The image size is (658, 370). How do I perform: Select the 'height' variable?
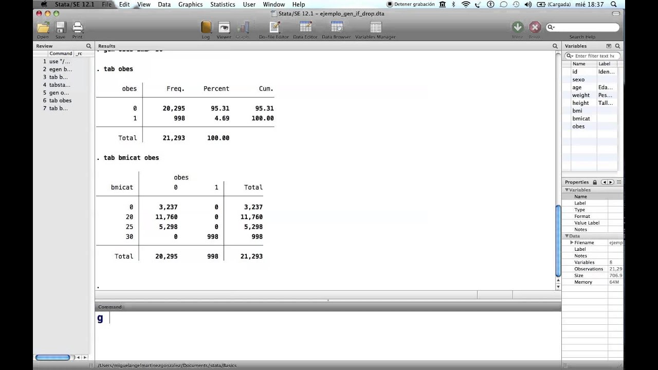580,103
